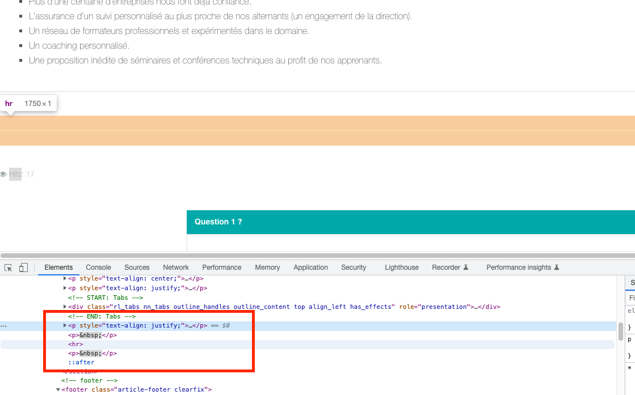Toggle the device toolbar icon

[24, 267]
